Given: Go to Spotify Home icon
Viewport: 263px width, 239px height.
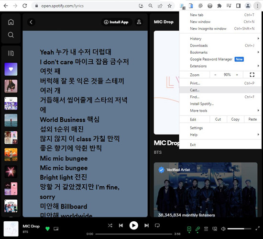Looking at the screenshot, I should 11,22.
